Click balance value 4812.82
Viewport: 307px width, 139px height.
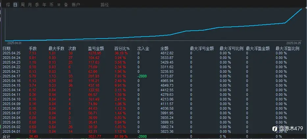click(167, 53)
